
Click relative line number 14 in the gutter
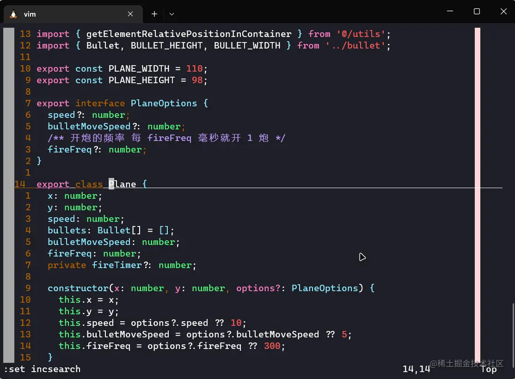(20, 184)
